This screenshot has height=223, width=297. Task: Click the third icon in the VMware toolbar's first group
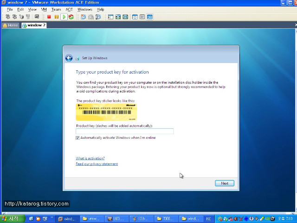pyautogui.click(x=21, y=17)
